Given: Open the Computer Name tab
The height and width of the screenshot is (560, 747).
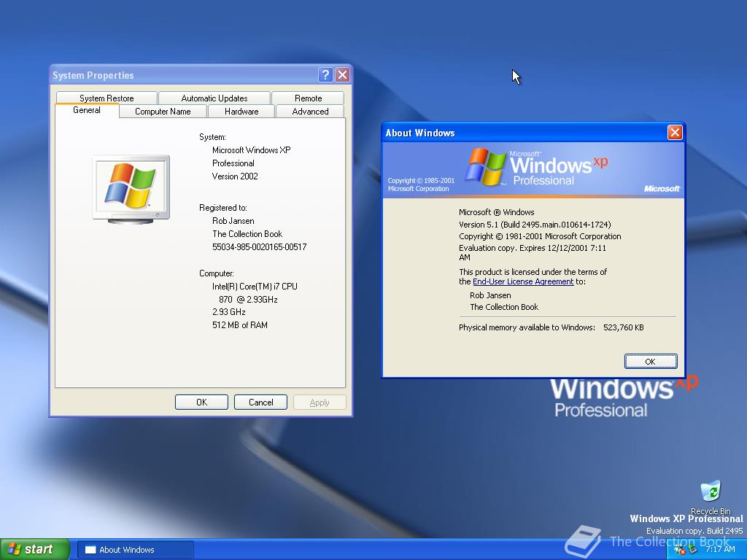Looking at the screenshot, I should (x=163, y=112).
